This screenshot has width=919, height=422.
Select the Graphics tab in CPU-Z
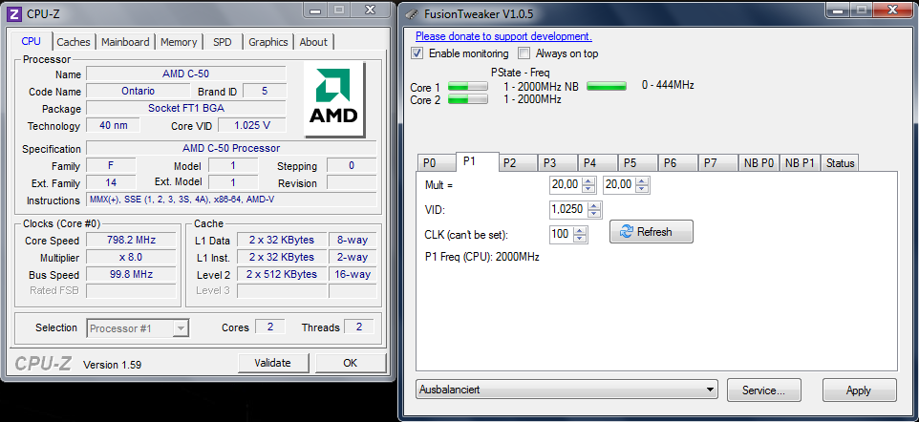tap(267, 42)
